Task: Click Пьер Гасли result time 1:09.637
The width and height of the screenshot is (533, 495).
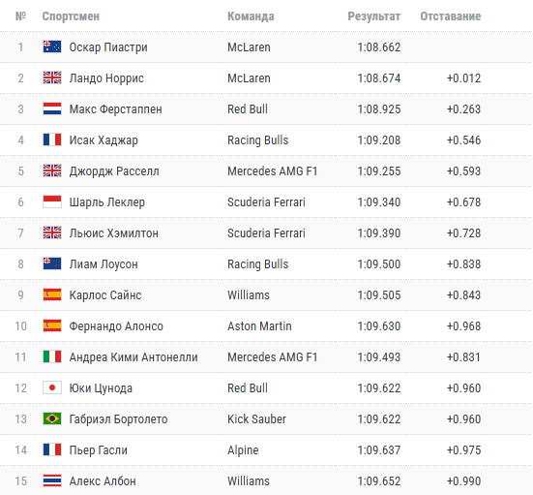Action: 379,450
